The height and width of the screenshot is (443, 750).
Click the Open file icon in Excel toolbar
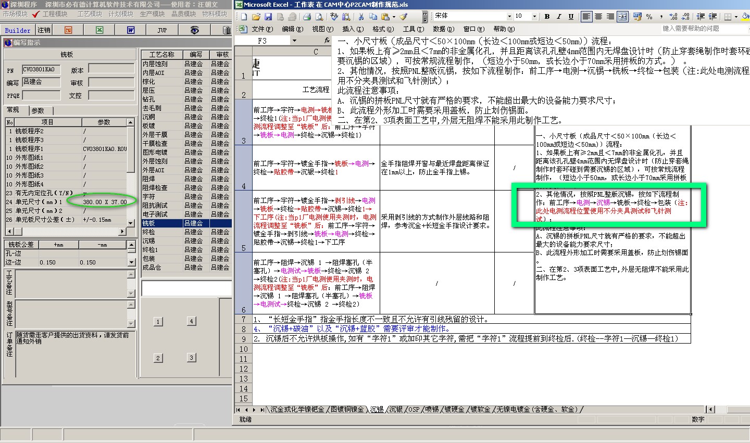click(x=256, y=17)
